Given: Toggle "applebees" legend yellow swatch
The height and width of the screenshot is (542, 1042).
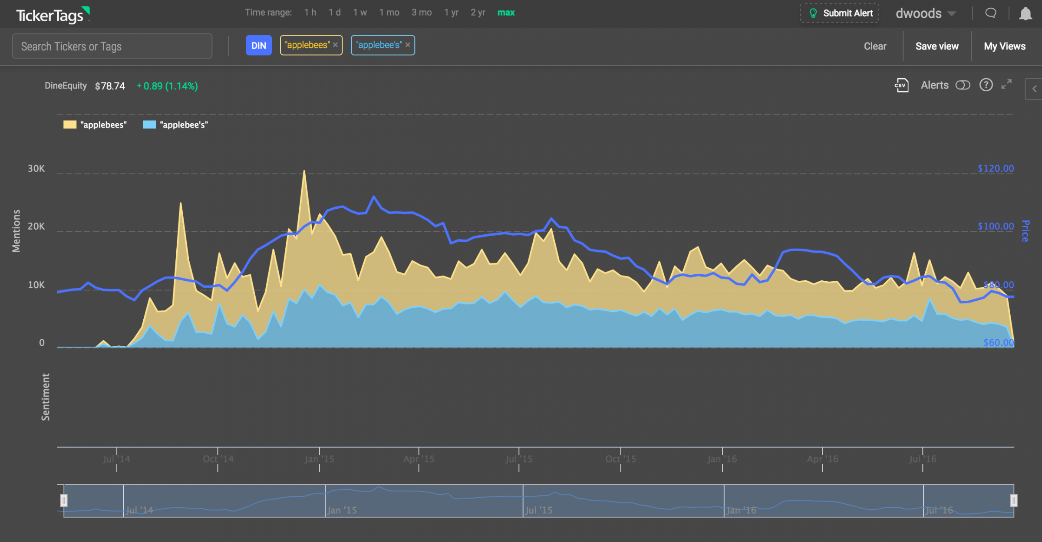Looking at the screenshot, I should 70,125.
